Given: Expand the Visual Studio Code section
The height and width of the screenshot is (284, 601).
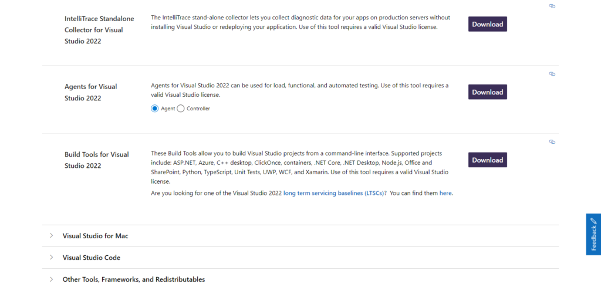Looking at the screenshot, I should point(92,258).
